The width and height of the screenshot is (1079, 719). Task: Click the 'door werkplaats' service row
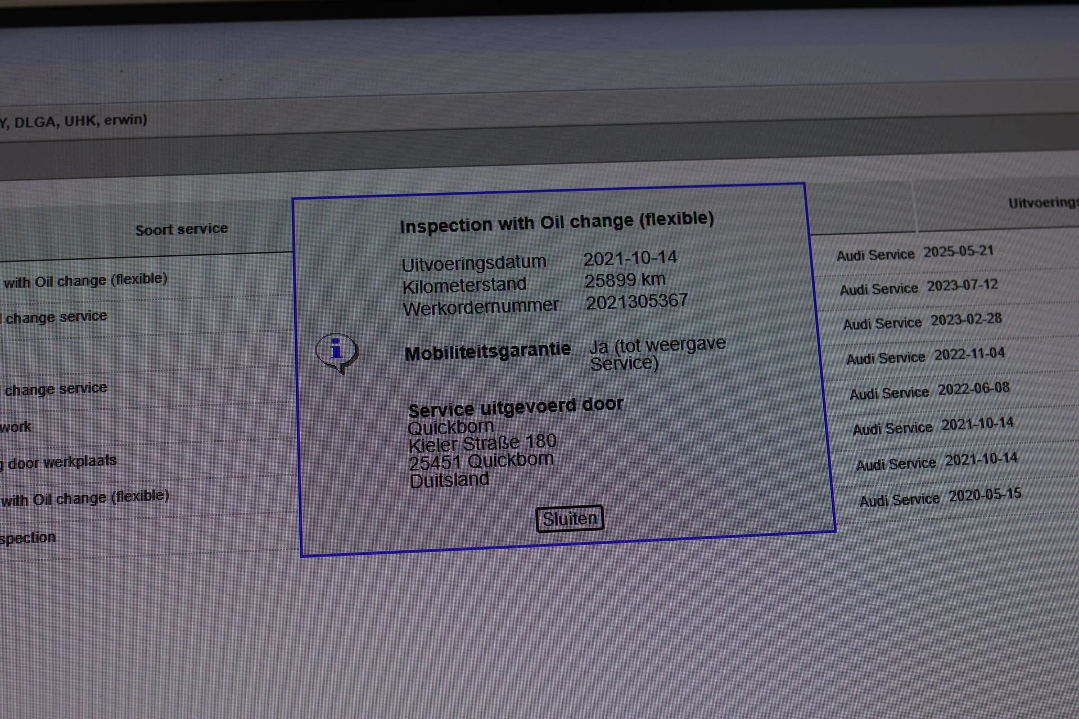coord(59,462)
